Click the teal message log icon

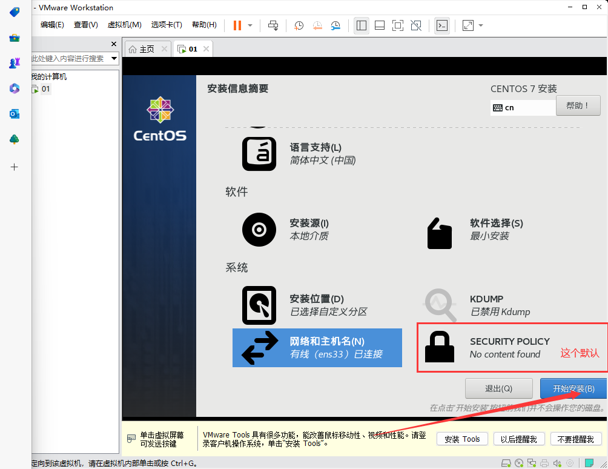[x=589, y=463]
